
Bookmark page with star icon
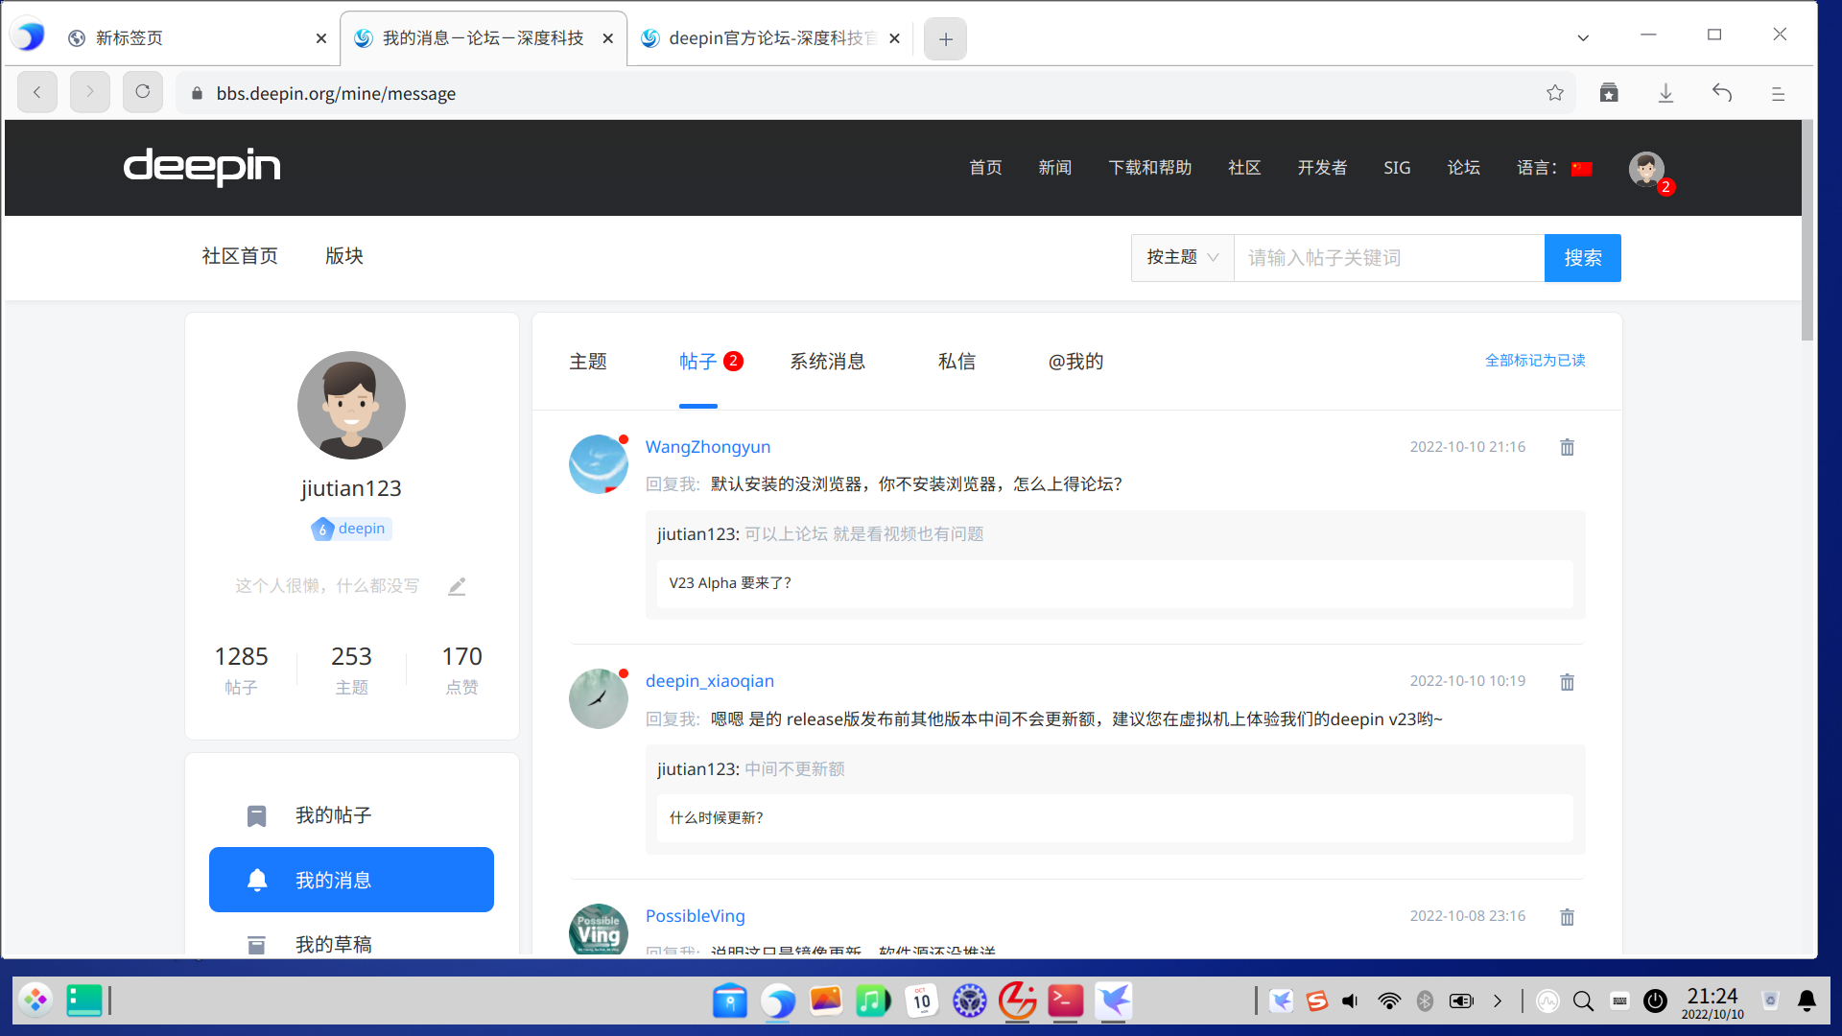pos(1555,93)
